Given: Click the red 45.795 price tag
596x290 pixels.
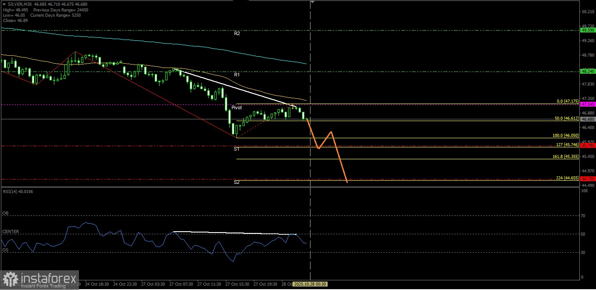Looking at the screenshot, I should 587,145.
